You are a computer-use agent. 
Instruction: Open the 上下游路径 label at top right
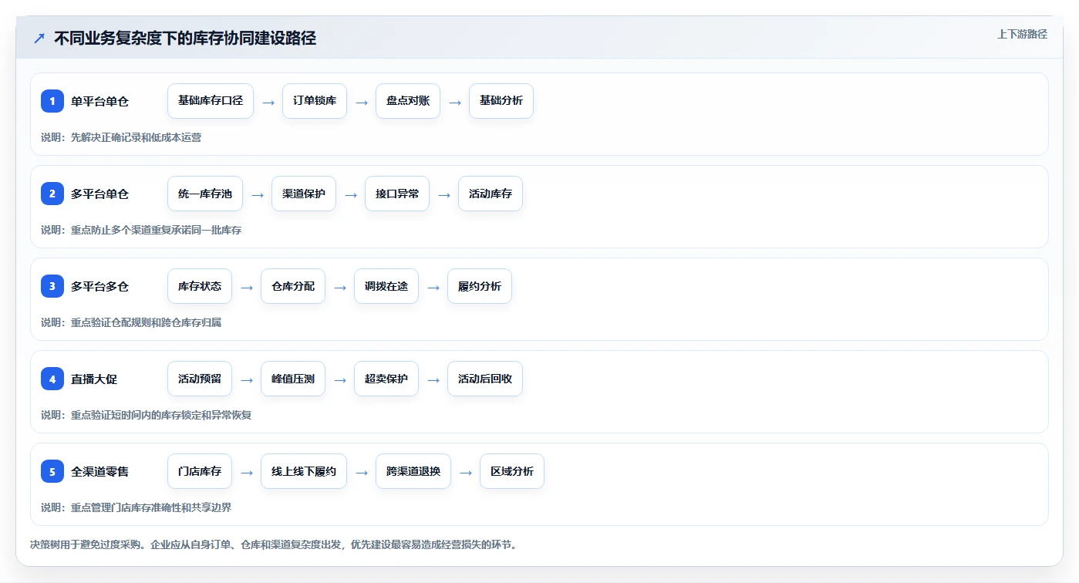(1022, 34)
